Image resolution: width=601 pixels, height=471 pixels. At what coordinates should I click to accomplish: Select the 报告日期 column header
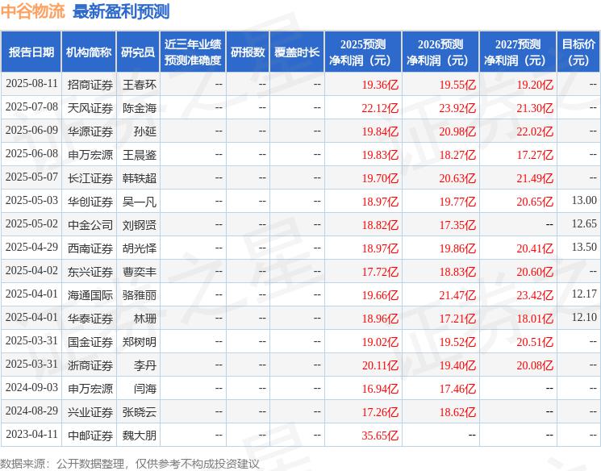[x=31, y=52]
